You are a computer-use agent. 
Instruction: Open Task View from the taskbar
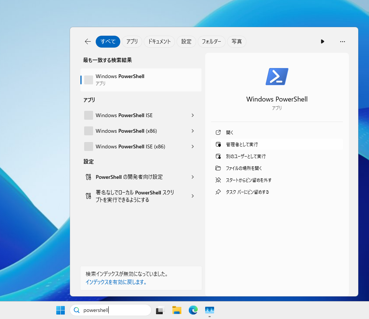click(160, 310)
